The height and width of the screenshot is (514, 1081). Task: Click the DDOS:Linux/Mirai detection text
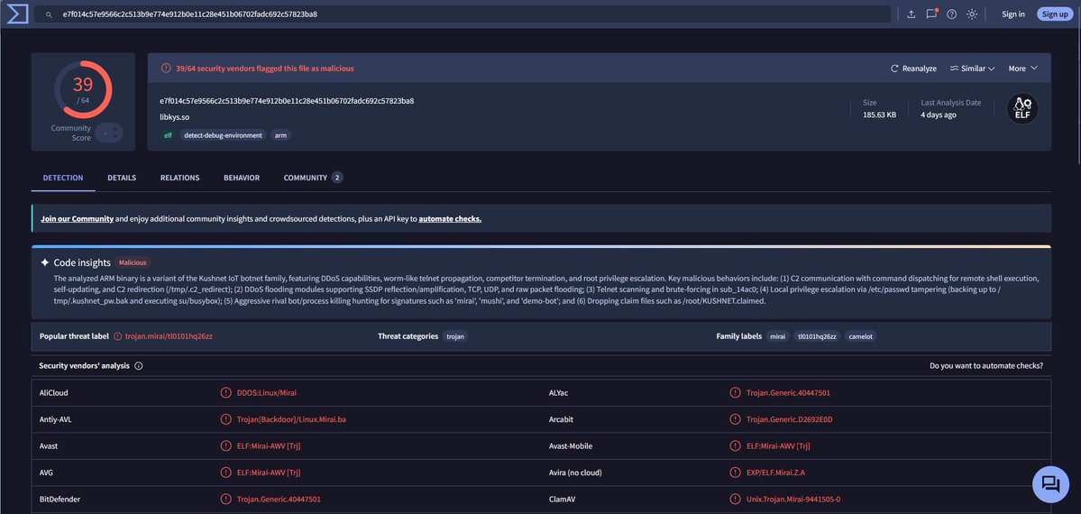267,392
